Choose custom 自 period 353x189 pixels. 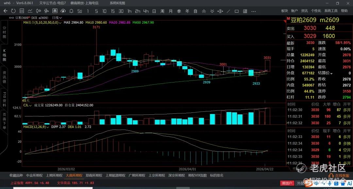pyautogui.click(x=195, y=11)
